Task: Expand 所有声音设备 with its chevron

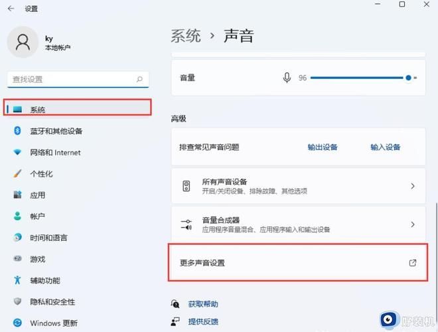Action: coord(412,187)
